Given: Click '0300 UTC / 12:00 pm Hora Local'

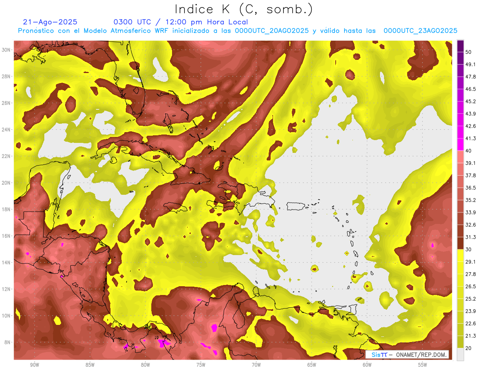Looking at the screenshot, I should pos(181,22).
